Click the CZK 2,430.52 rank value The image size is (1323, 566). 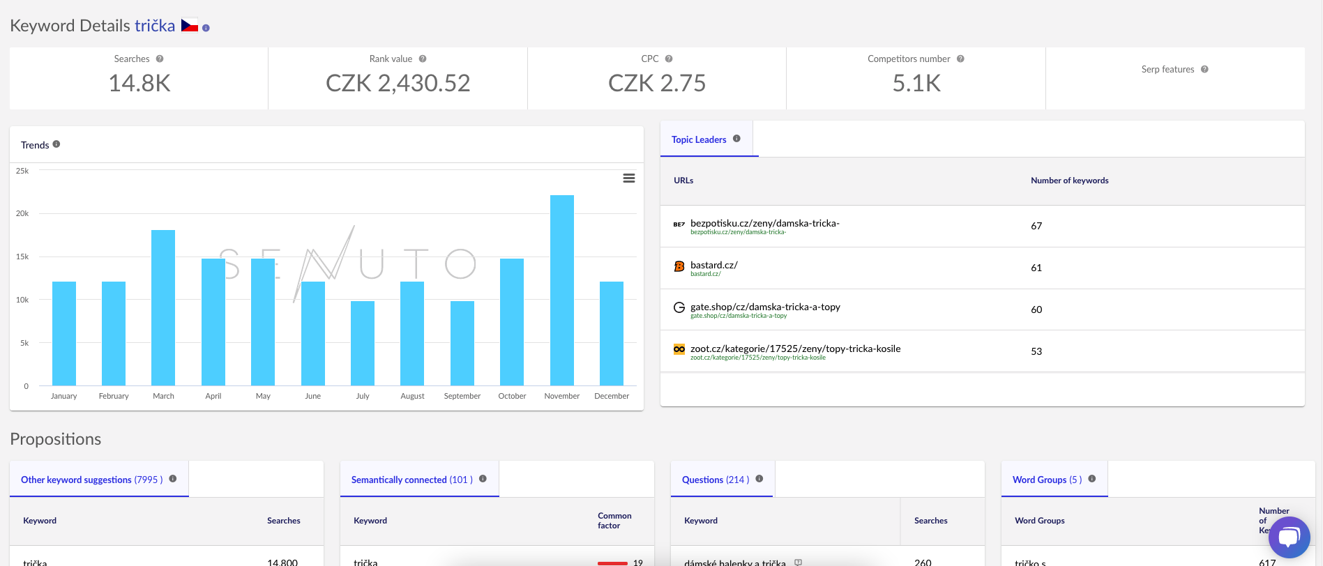click(398, 84)
